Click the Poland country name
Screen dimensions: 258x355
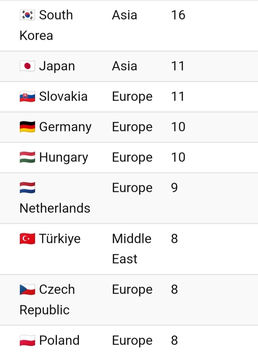pyautogui.click(x=59, y=340)
